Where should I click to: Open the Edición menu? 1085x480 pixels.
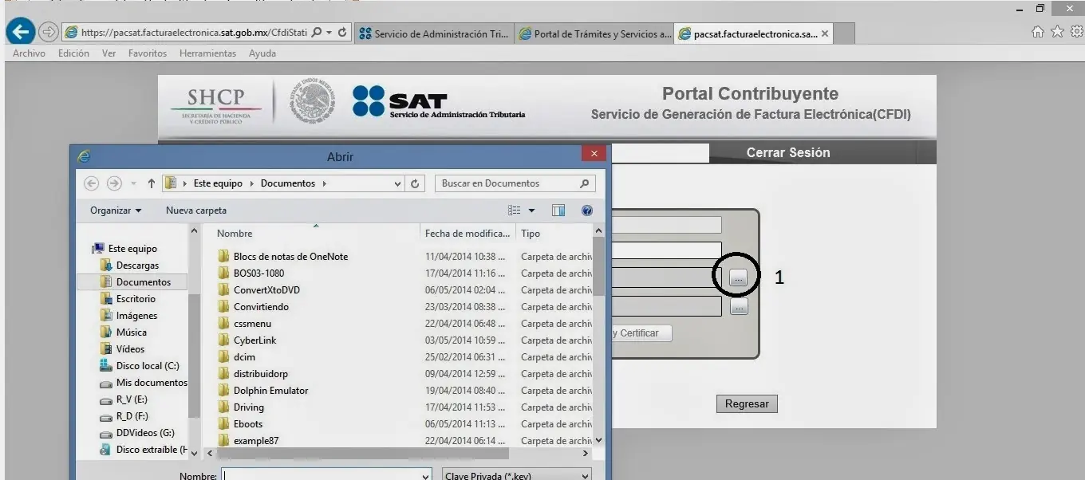(73, 53)
